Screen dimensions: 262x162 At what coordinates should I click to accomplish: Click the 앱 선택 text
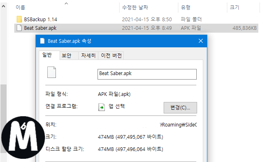click(x=117, y=106)
